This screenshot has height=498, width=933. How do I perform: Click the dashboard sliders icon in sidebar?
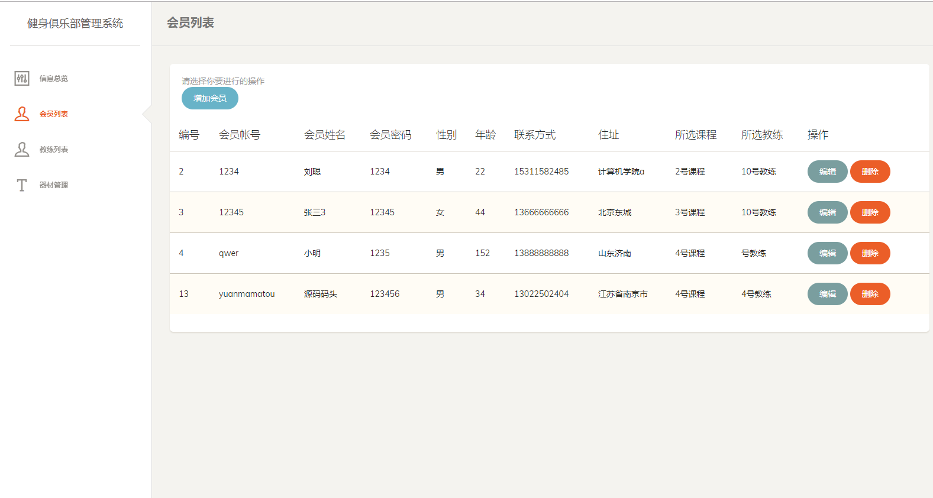[22, 78]
